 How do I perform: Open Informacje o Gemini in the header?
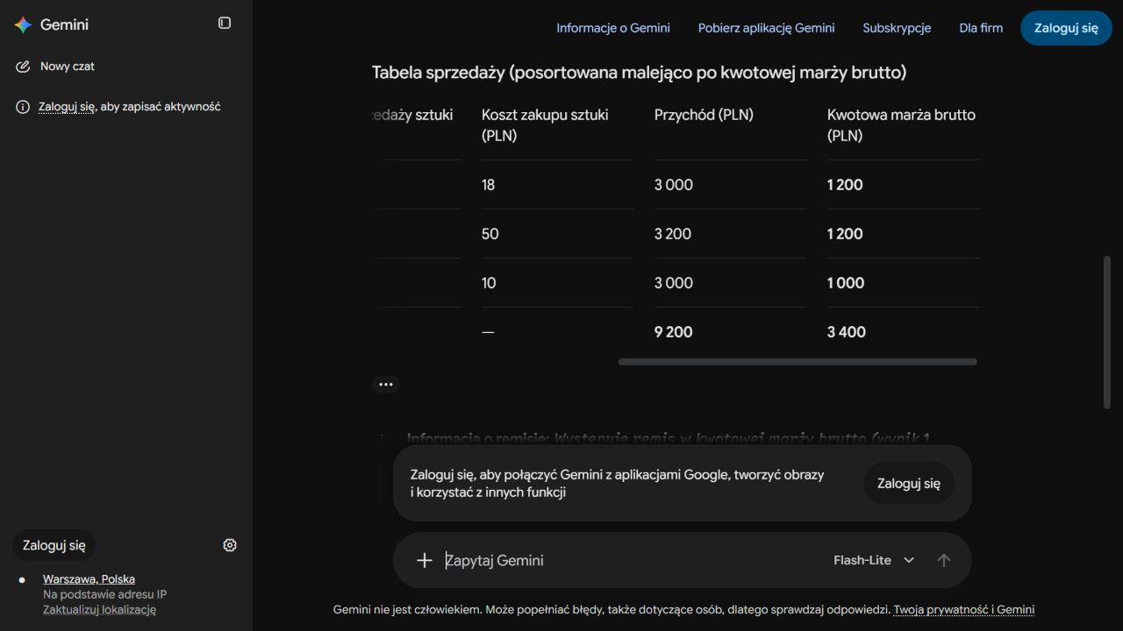[613, 28]
